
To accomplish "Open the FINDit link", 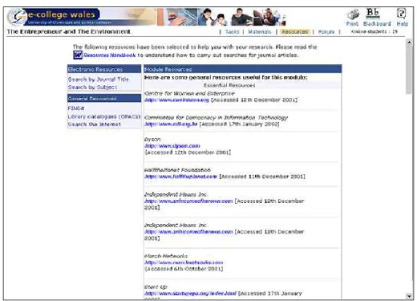I will tap(76, 108).
